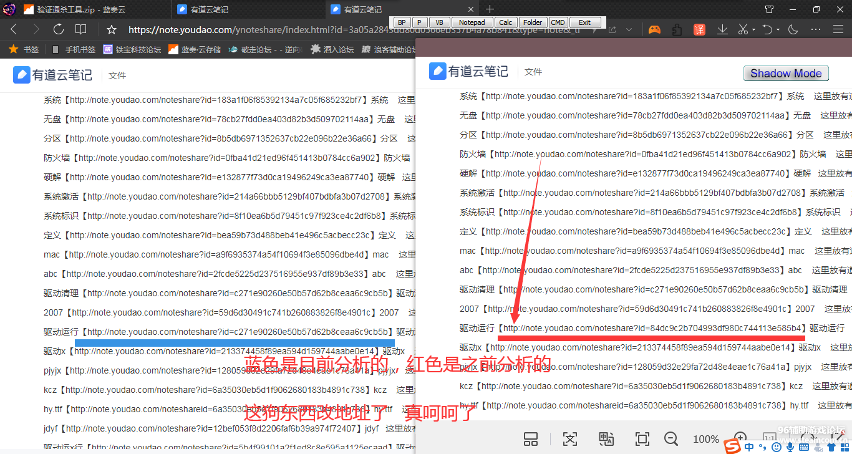
Task: Open the downloads arrow icon
Action: click(722, 29)
